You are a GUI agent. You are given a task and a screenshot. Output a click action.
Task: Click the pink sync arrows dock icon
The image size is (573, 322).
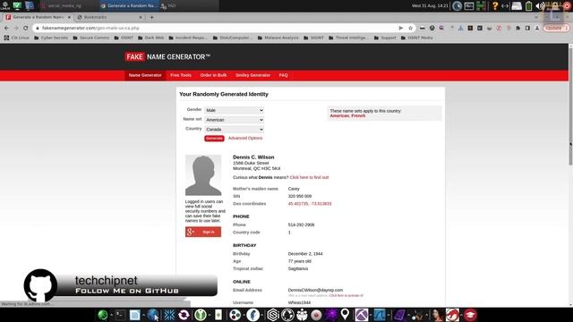tap(184, 315)
